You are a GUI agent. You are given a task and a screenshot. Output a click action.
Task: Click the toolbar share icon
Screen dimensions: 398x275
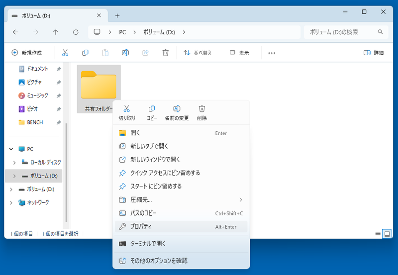click(145, 53)
